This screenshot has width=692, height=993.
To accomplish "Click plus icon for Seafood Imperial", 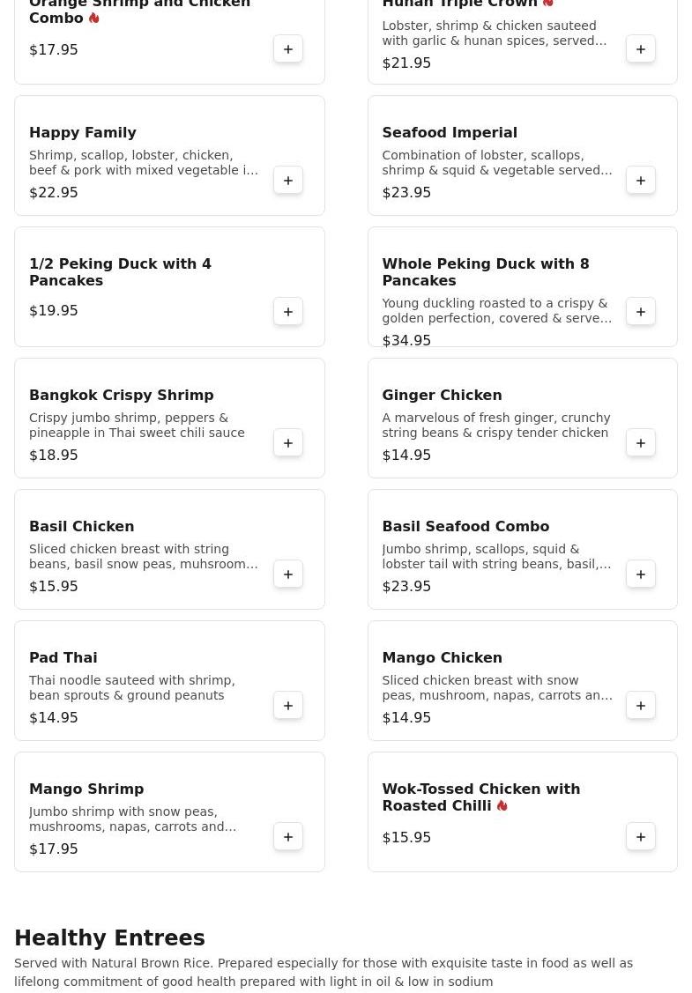I will (x=641, y=181).
